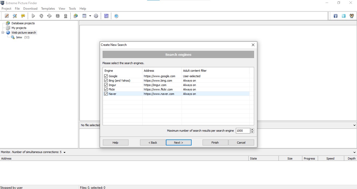Image resolution: width=357 pixels, height=189 pixels.
Task: Uncheck the Bing (and Yahoo) checkbox
Action: click(106, 81)
